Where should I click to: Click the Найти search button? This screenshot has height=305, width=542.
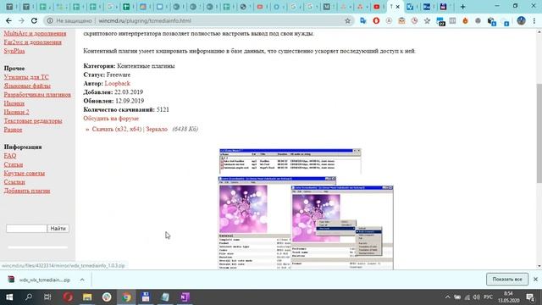pyautogui.click(x=58, y=229)
